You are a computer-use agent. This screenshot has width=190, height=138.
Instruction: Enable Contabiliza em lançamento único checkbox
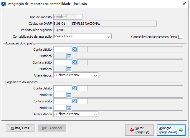pyautogui.click(x=180, y=37)
